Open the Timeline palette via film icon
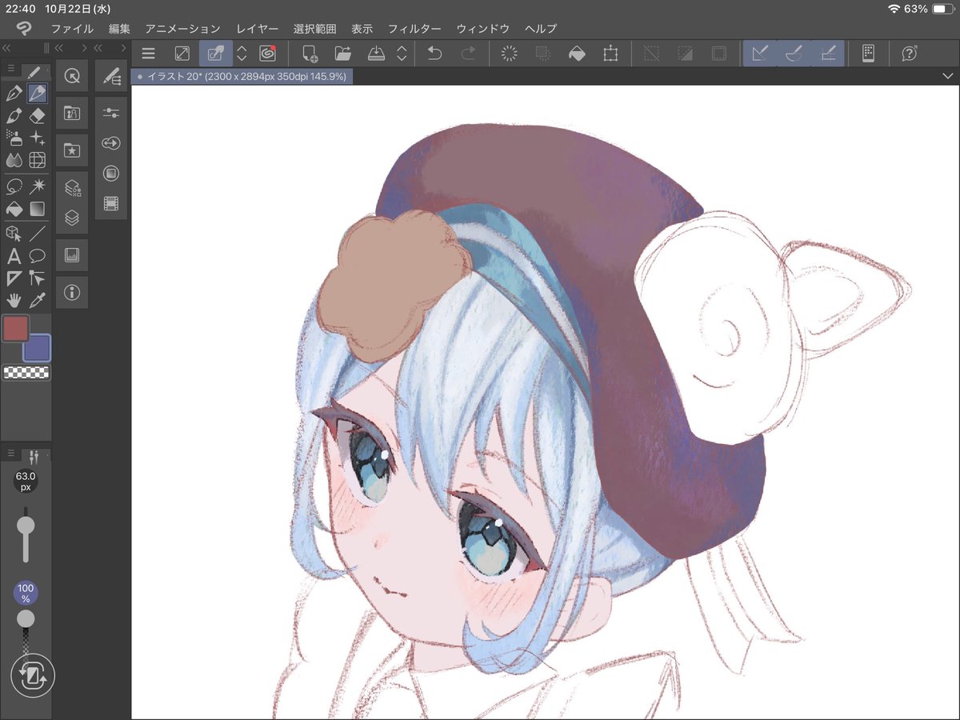This screenshot has width=960, height=720. [x=111, y=202]
